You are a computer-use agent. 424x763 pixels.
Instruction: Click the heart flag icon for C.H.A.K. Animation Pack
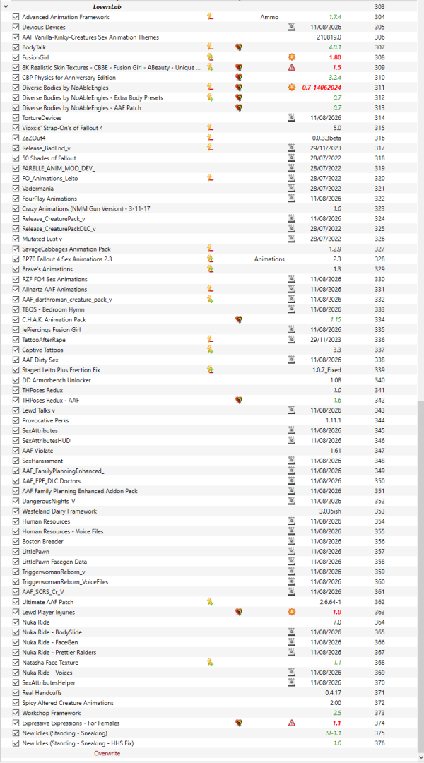[x=239, y=320]
